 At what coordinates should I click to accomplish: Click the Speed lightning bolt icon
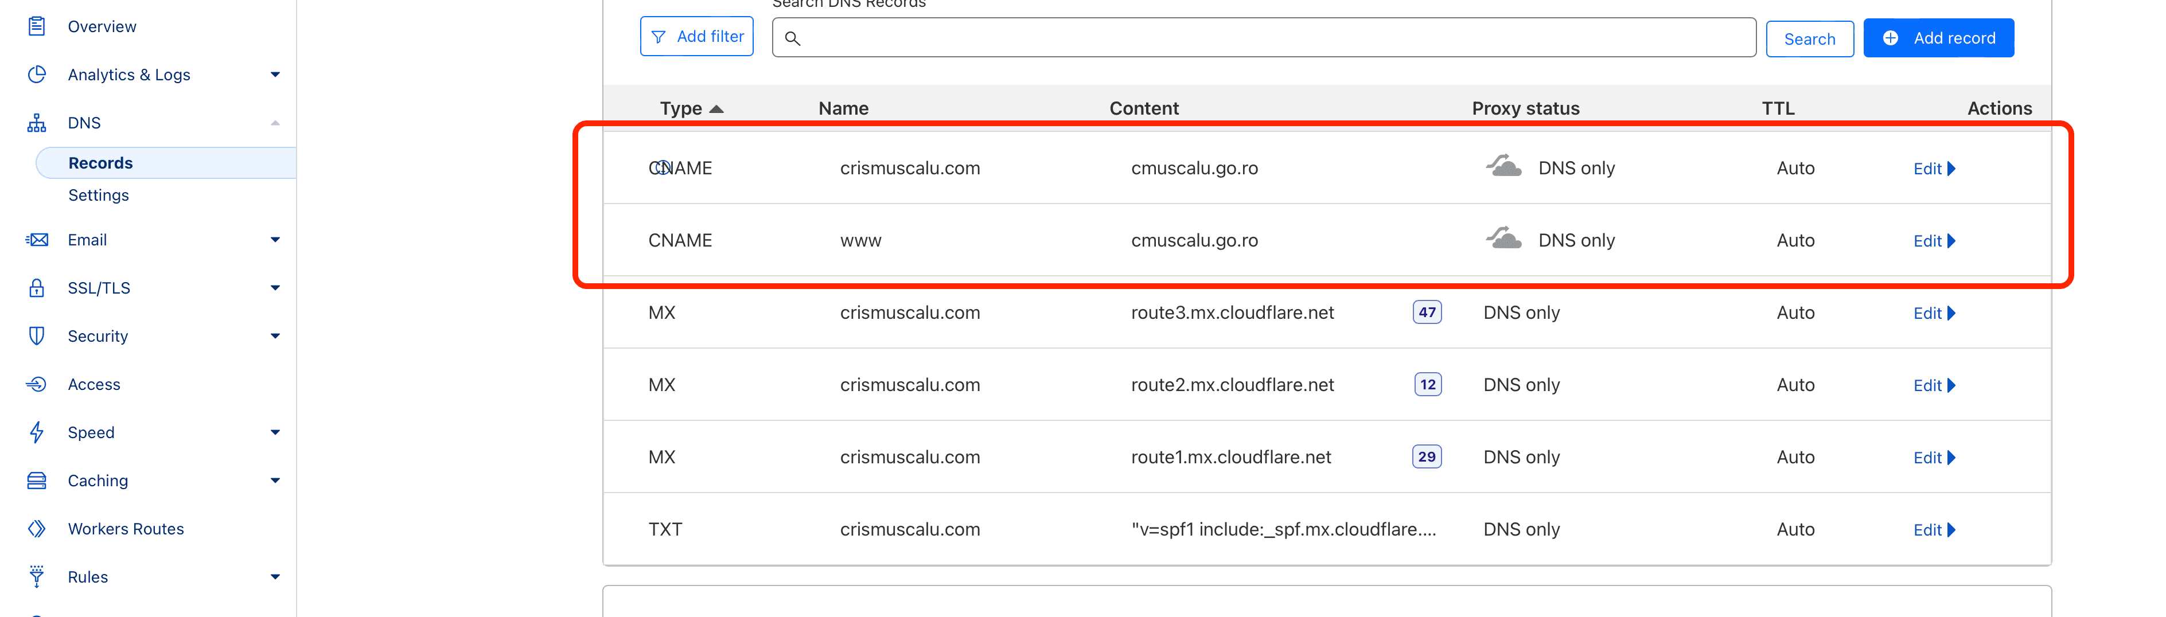tap(36, 432)
